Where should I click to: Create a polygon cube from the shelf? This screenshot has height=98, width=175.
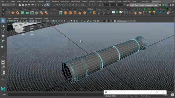coord(70,13)
